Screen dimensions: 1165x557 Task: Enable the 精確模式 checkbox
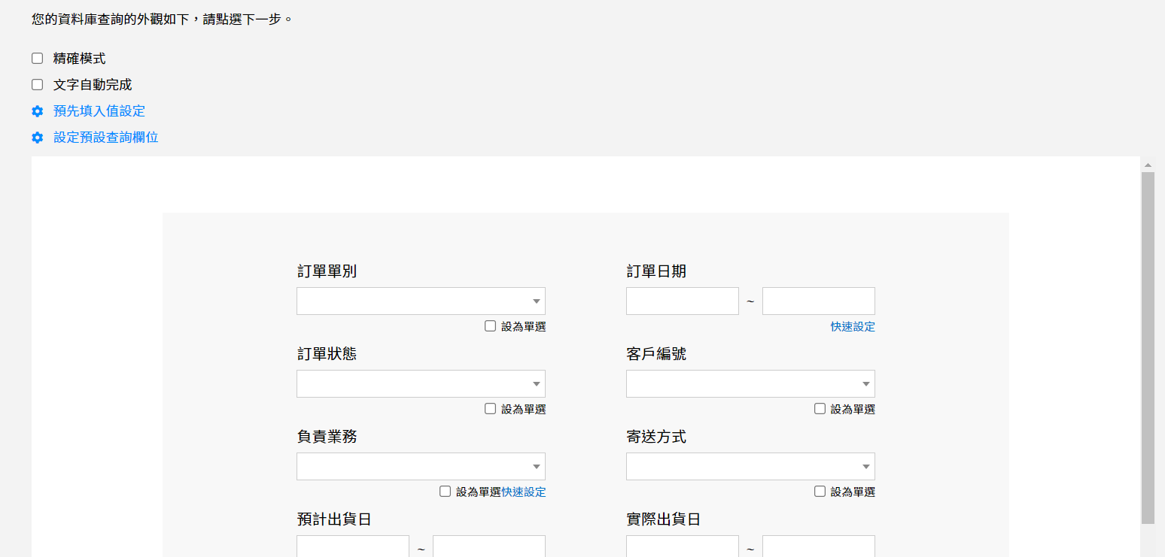click(x=37, y=59)
